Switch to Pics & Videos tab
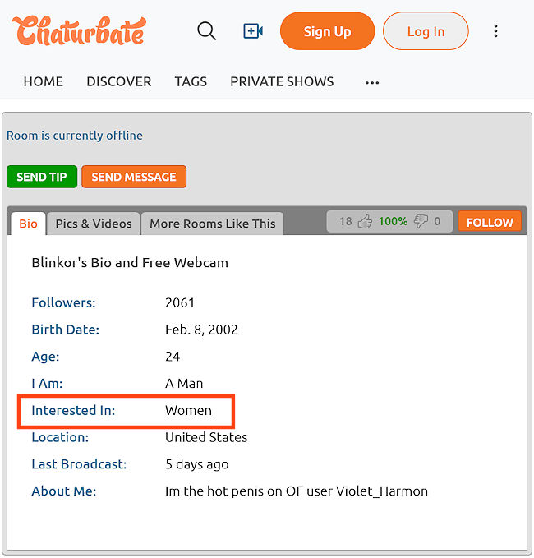This screenshot has width=534, height=558. click(94, 224)
